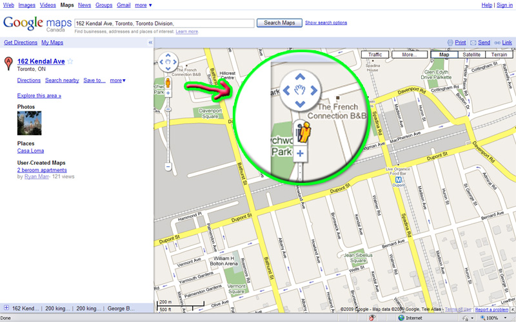Click the Learn more link under the search box
The image size is (516, 322).
(186, 32)
